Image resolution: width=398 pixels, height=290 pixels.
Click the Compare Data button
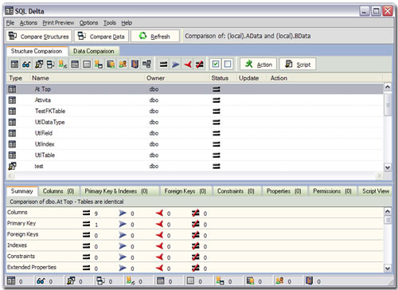102,36
